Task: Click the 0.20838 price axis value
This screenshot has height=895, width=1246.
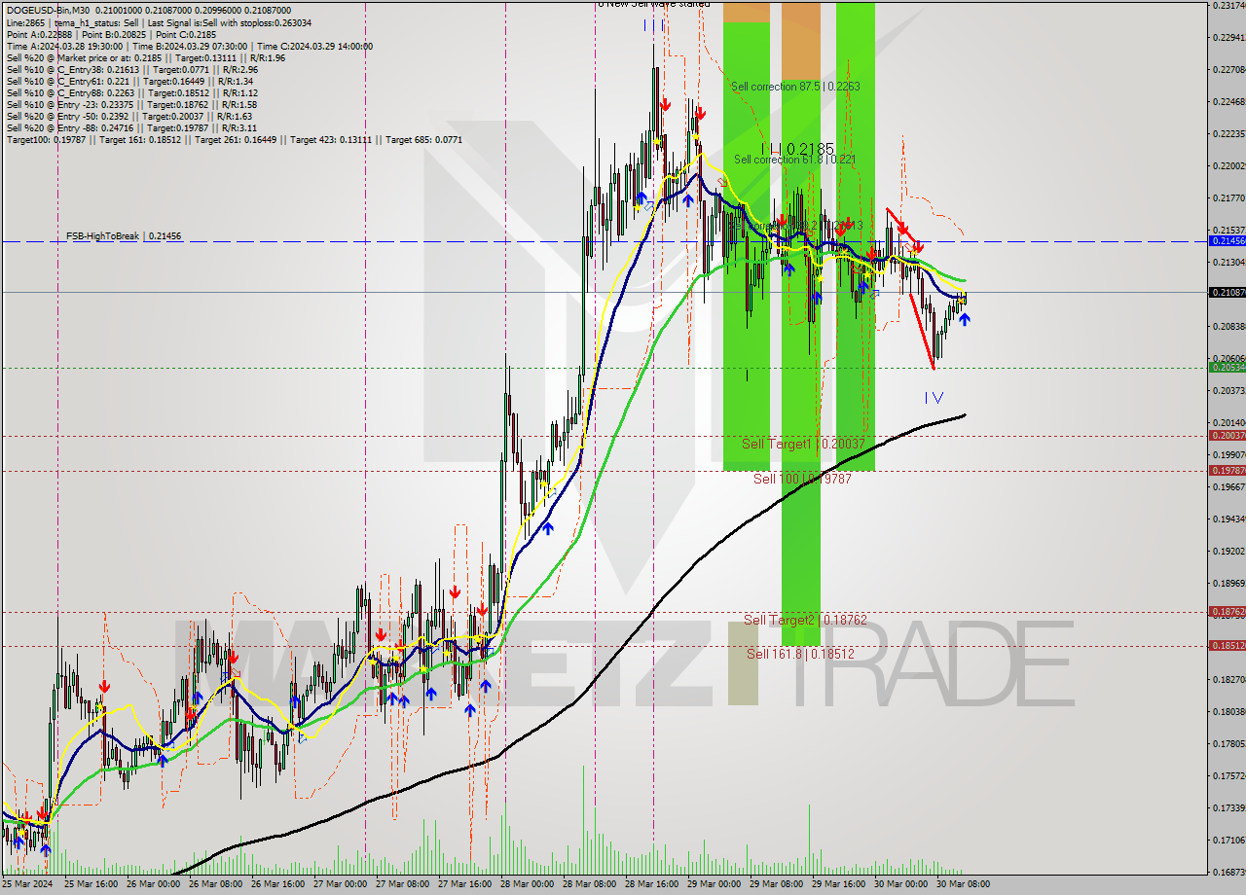Action: (1228, 327)
